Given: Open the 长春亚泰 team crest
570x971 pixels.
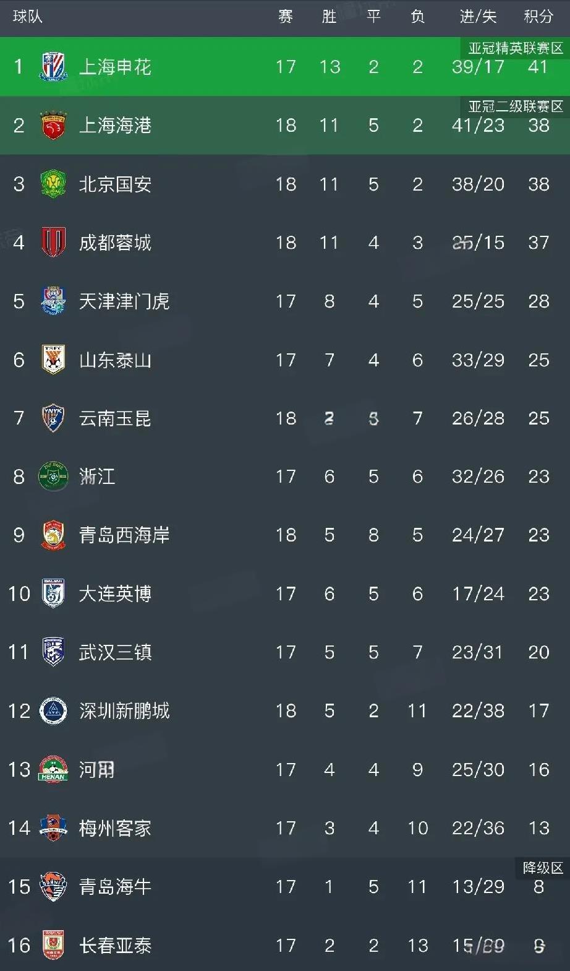Looking at the screenshot, I should click(53, 945).
